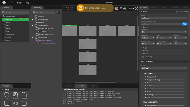Toggle the lock icon on welcome screen
Viewport: 190px width, 107px height.
point(24,19)
